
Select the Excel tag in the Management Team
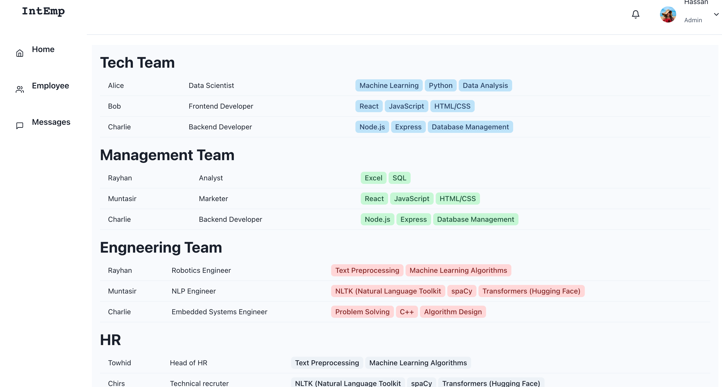373,178
